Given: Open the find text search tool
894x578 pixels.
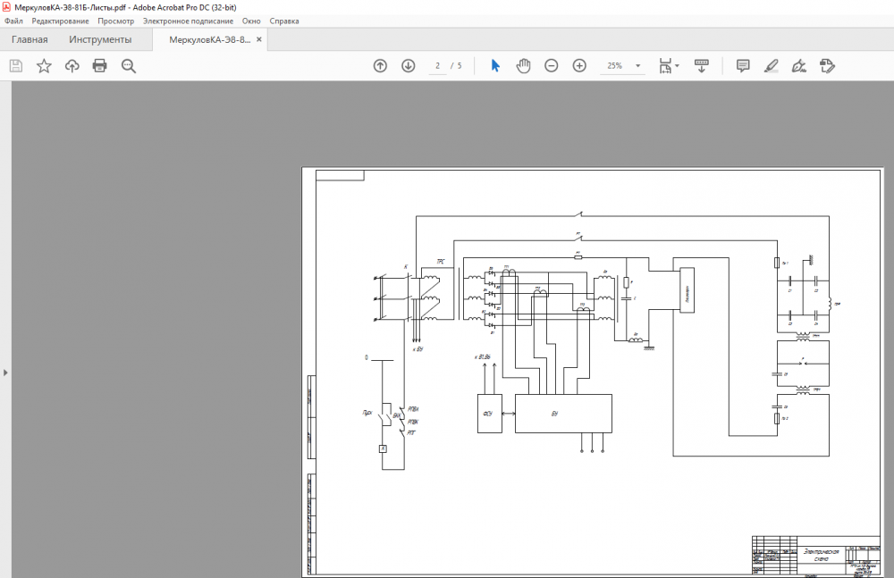Looking at the screenshot, I should (x=128, y=66).
